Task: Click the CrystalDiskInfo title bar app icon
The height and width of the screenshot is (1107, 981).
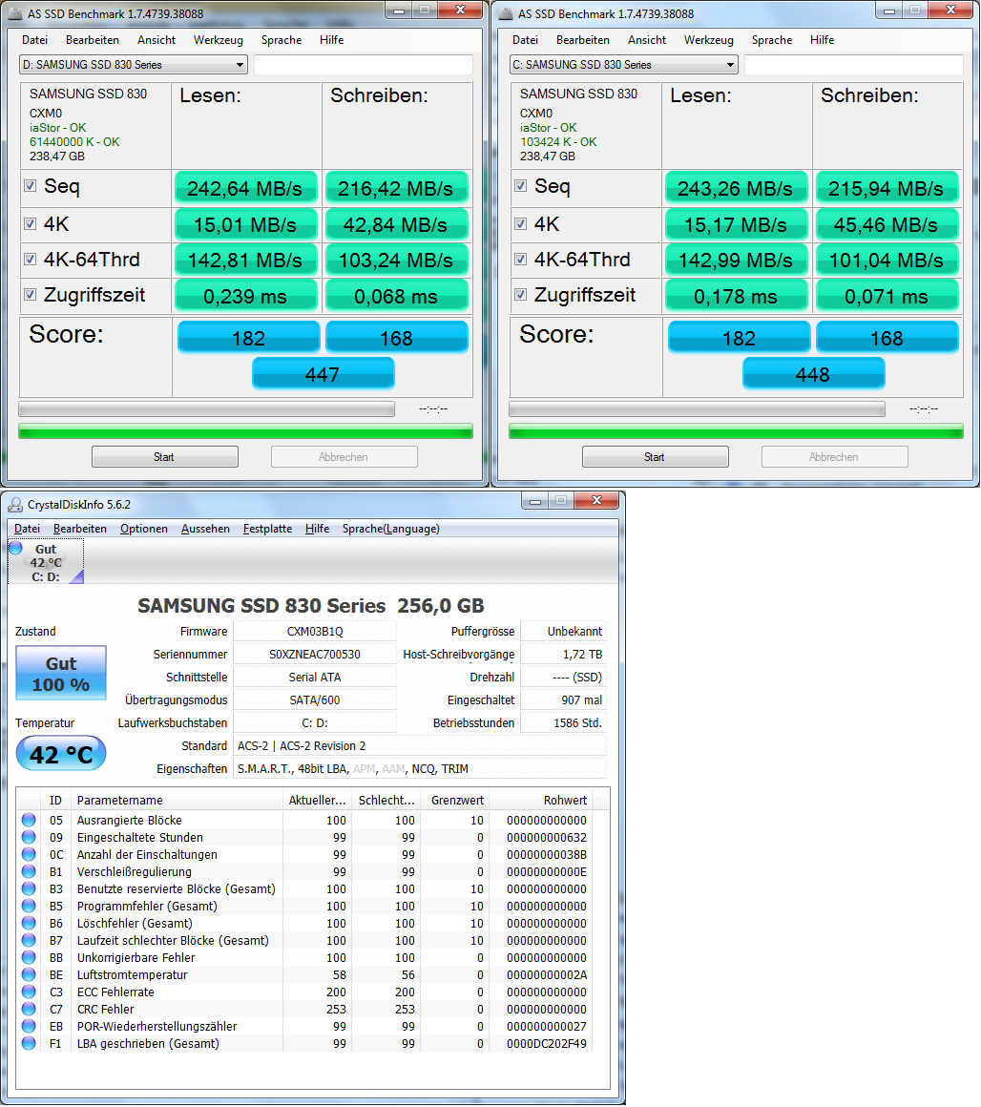Action: click(x=15, y=504)
